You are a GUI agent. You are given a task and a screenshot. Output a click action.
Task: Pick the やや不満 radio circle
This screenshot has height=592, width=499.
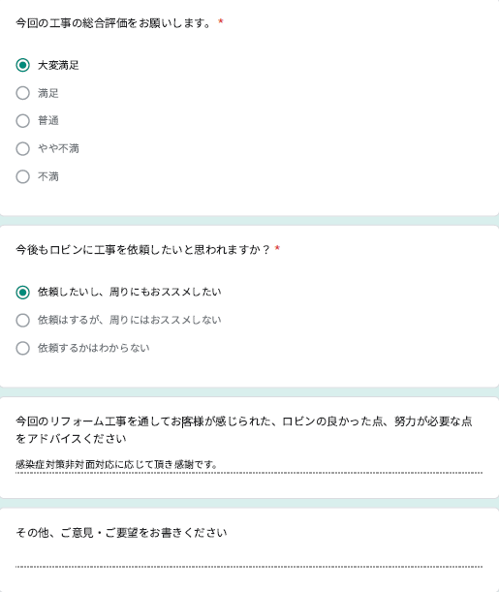pyautogui.click(x=22, y=149)
